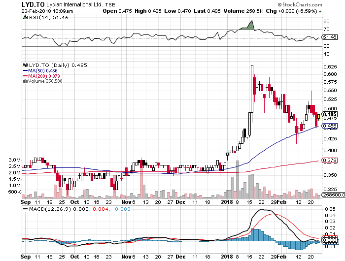Click the tallest volume bar near Jan 8
Viewport: 345px width, 261px height.
[238, 179]
